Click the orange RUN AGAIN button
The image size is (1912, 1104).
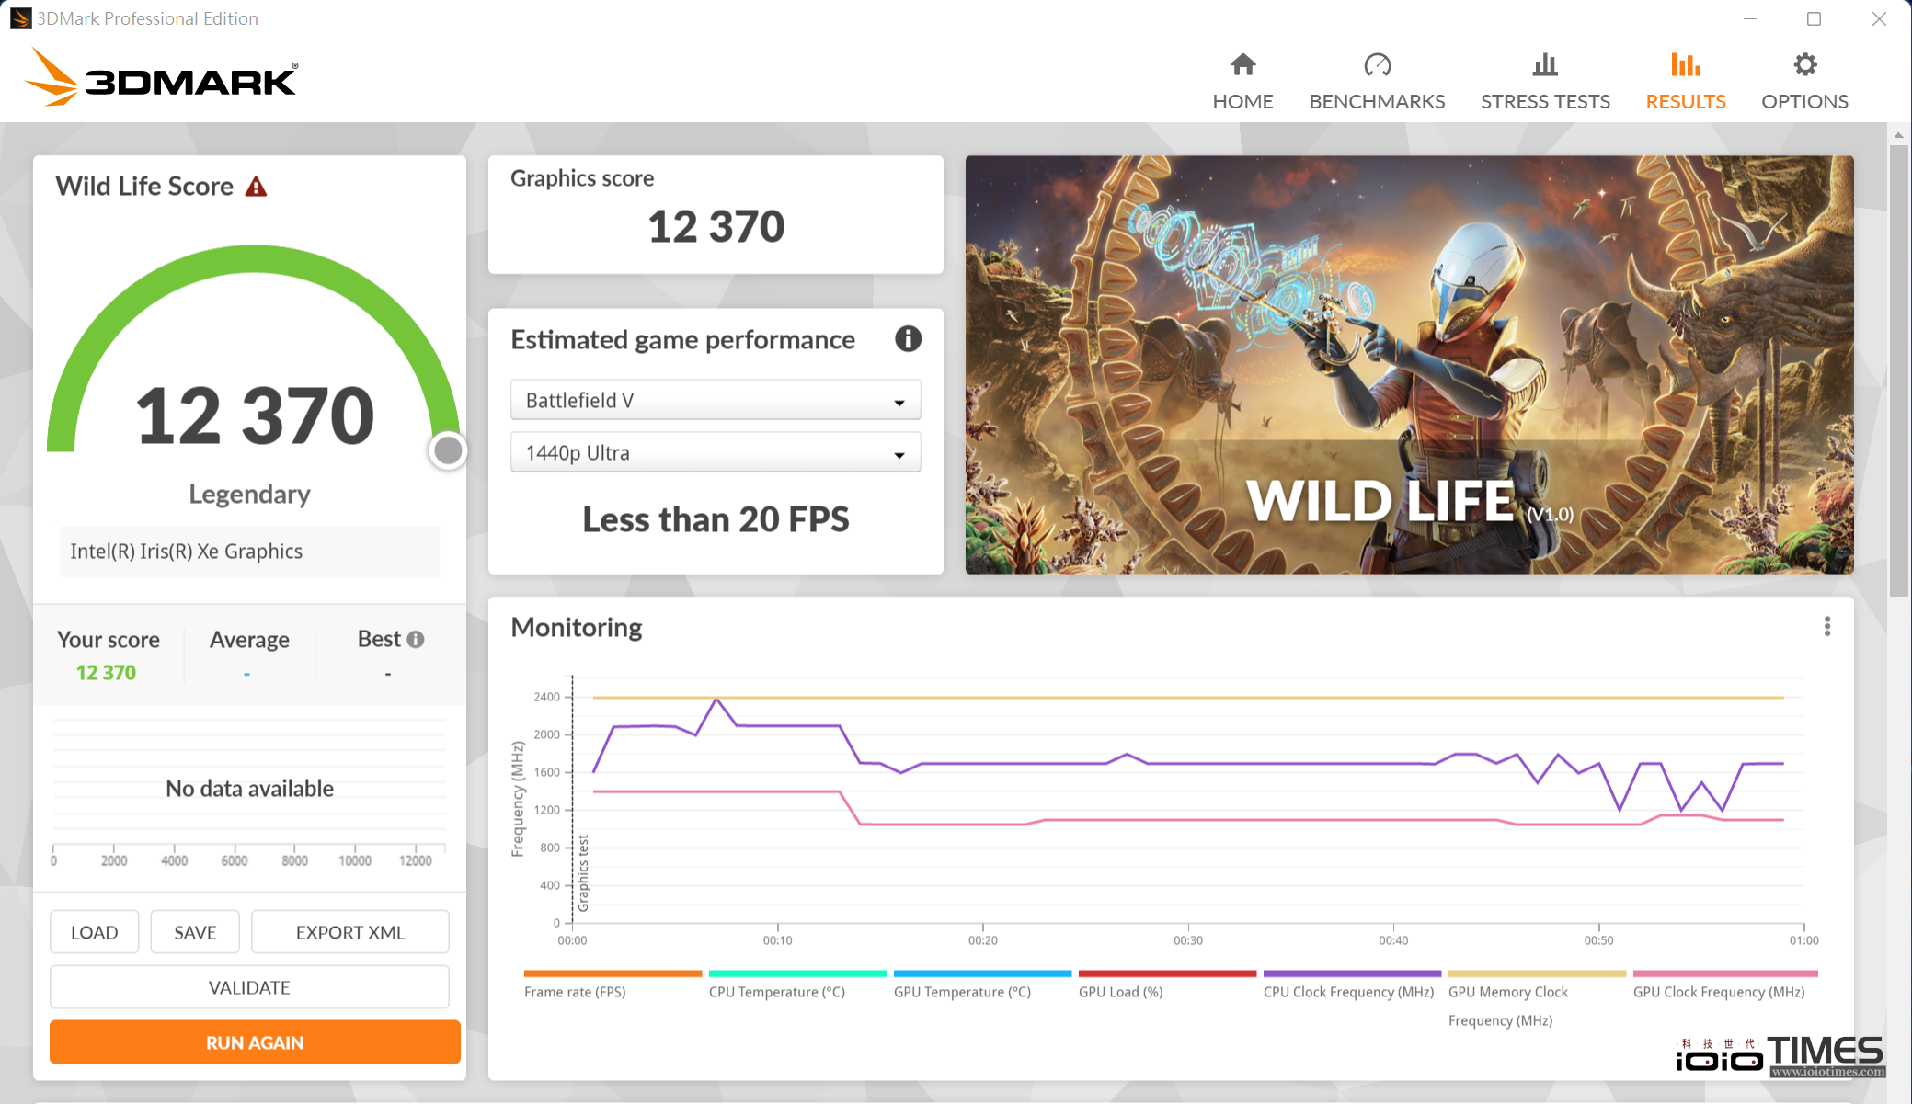click(255, 1042)
